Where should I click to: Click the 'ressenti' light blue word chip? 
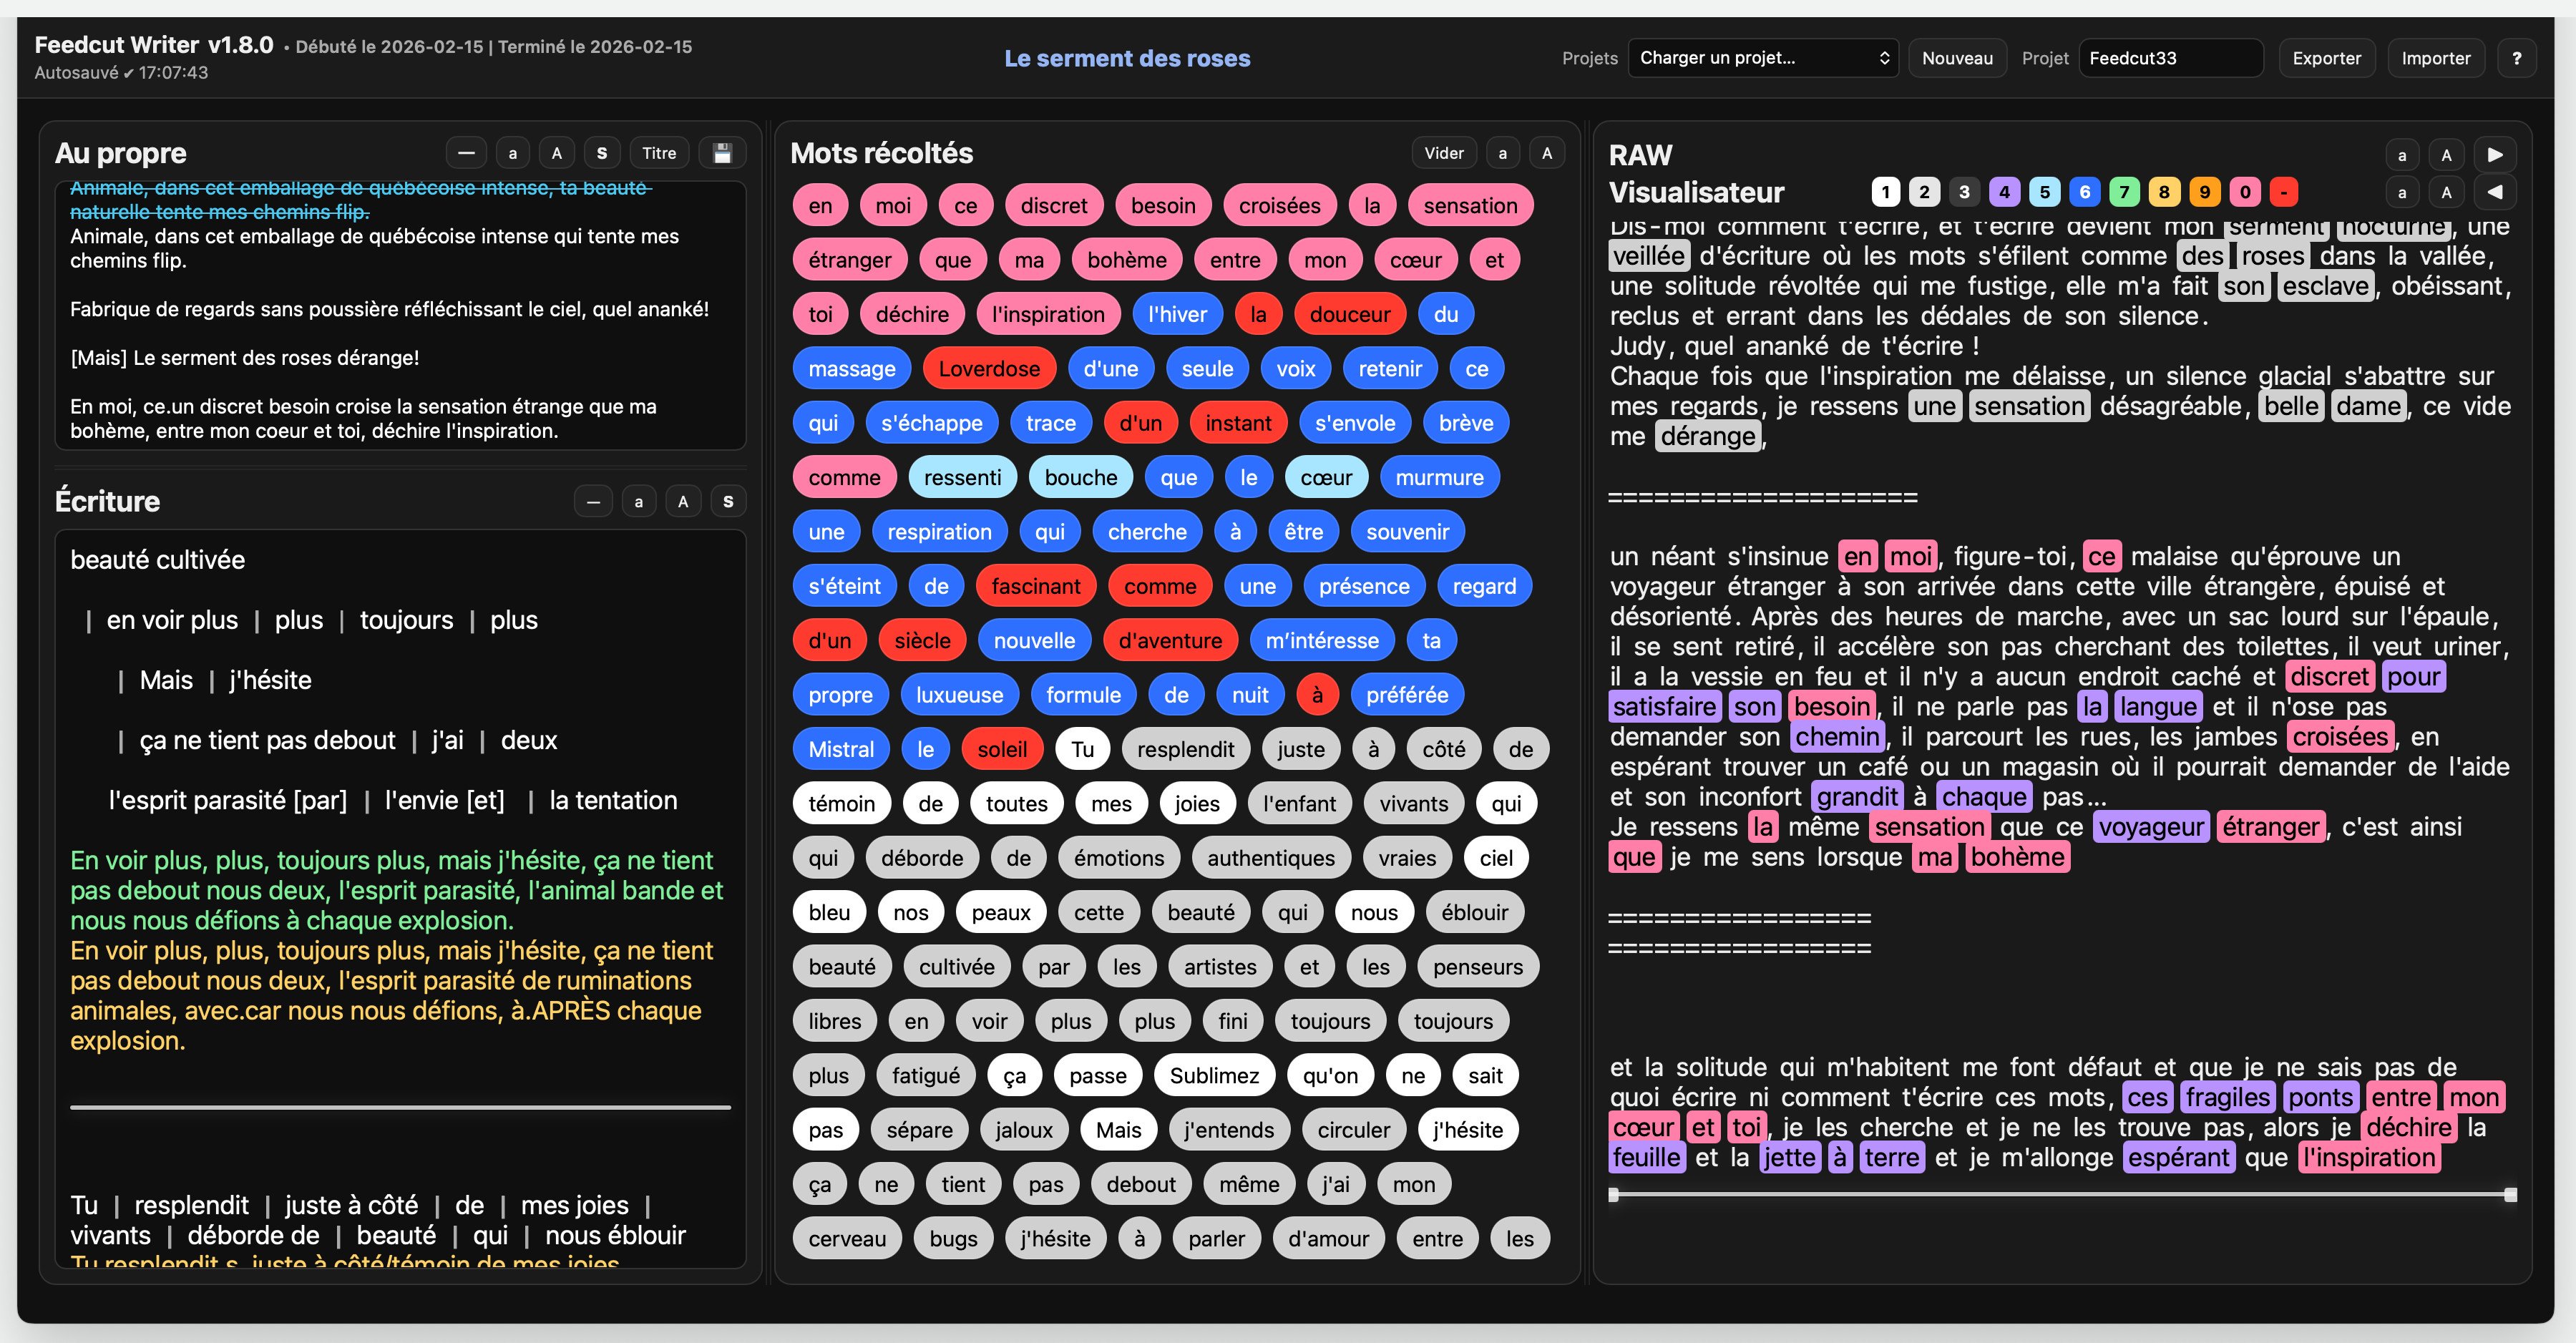962,478
